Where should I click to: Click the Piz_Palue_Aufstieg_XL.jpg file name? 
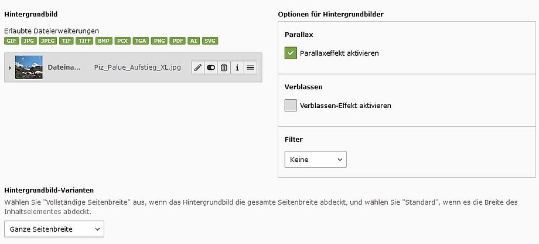click(138, 67)
